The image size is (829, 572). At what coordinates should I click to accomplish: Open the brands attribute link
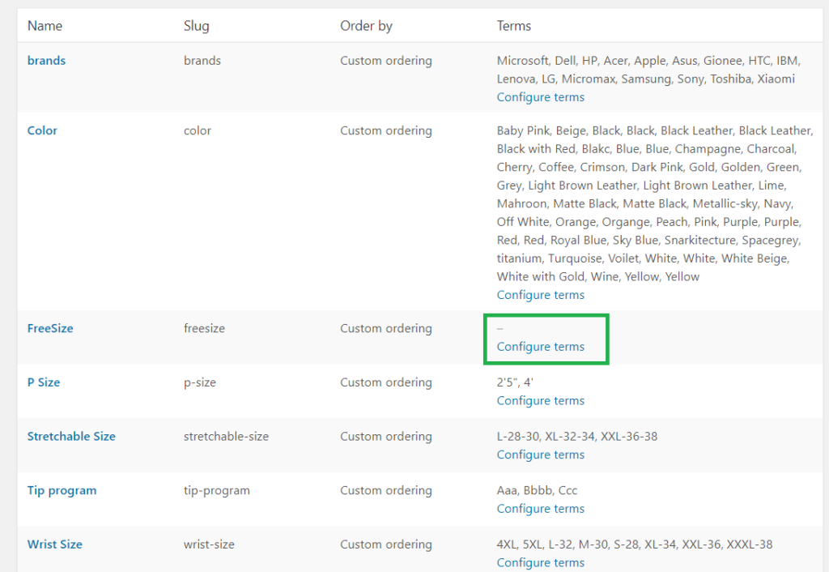pyautogui.click(x=46, y=61)
